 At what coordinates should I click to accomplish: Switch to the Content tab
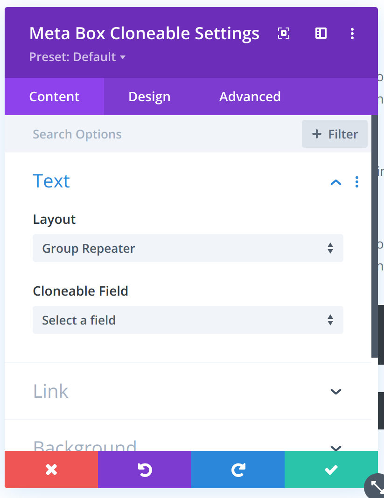tap(54, 97)
